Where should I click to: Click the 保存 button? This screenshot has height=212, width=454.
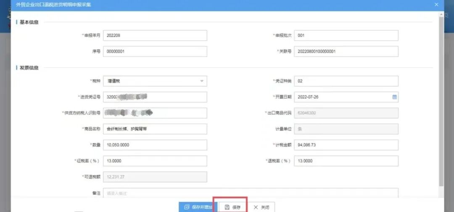point(233,207)
